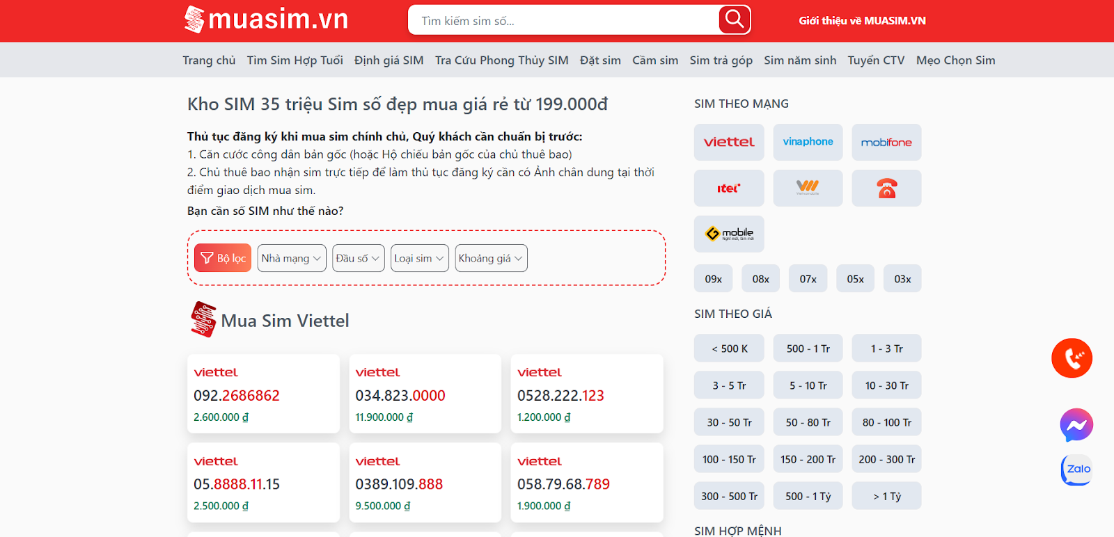Click the 9.500.000 ₫ price text
Screen dimensions: 1114x537
(383, 506)
